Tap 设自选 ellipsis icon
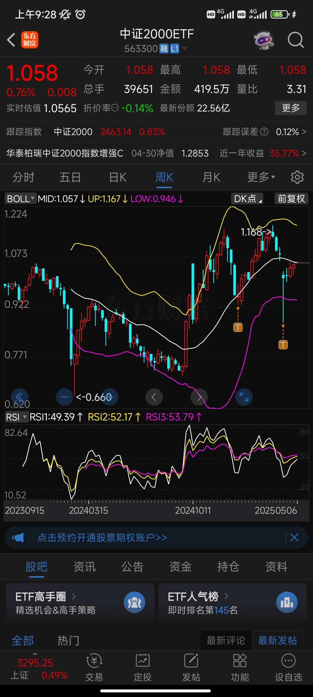313x697 pixels. (289, 661)
